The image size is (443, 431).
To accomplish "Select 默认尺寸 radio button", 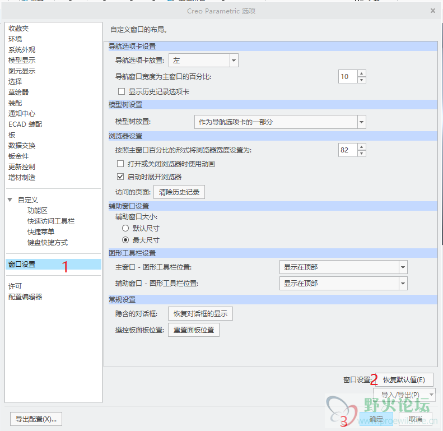I will pos(125,228).
